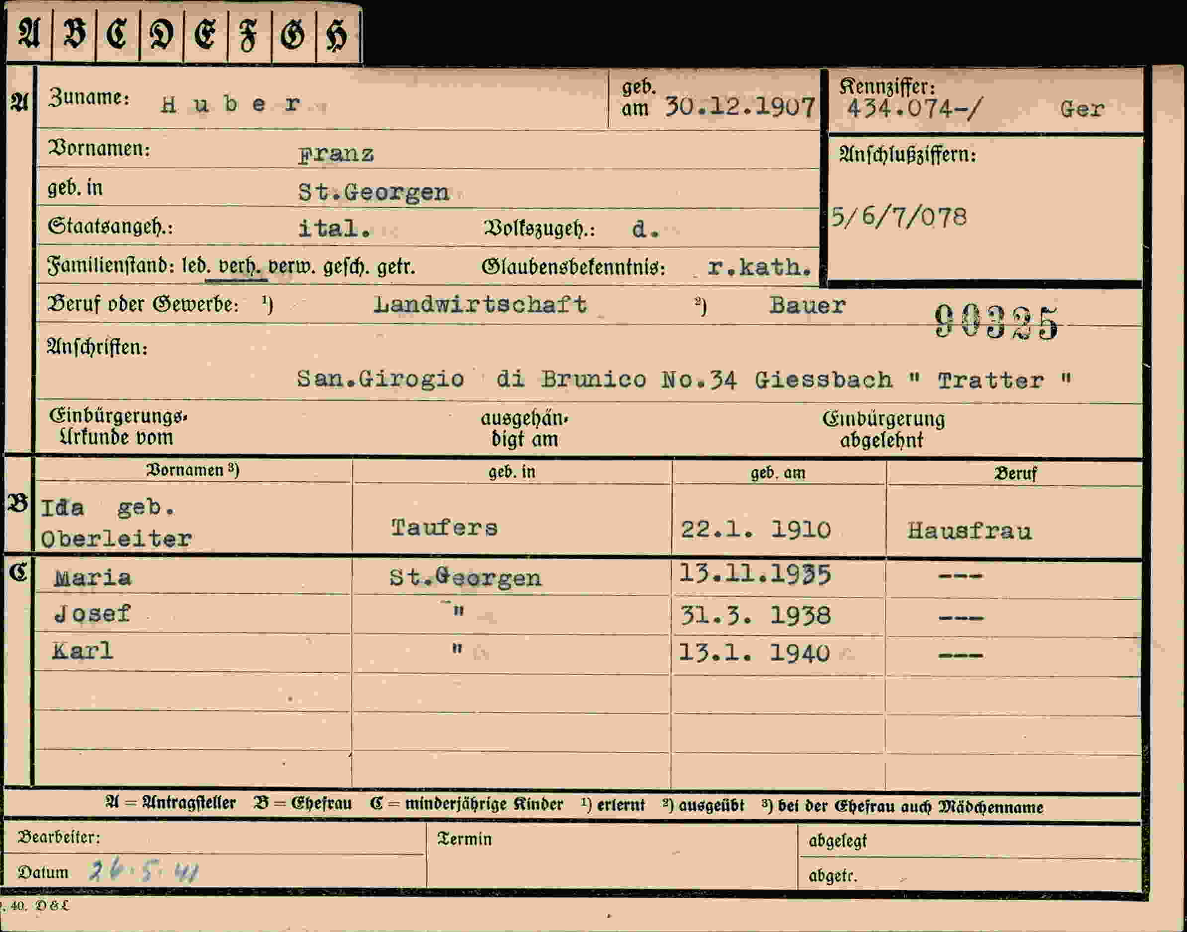Click the "Kennziffer:" label
This screenshot has height=932, width=1187.
point(888,86)
